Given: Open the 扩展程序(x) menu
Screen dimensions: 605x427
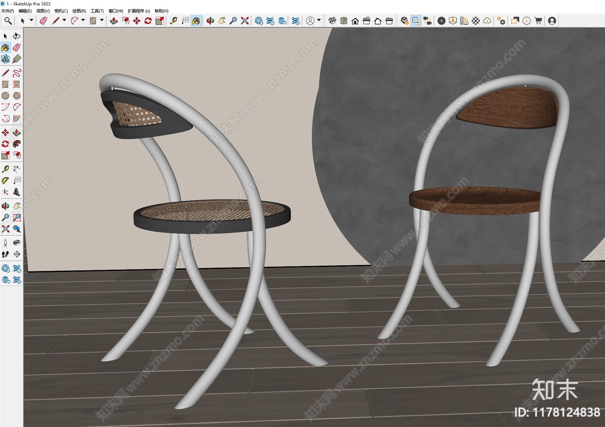Looking at the screenshot, I should (139, 11).
